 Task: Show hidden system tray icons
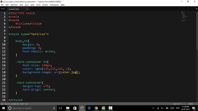(x=153, y=108)
